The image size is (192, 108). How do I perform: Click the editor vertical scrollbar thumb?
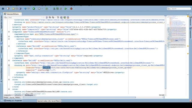[x=165, y=67]
